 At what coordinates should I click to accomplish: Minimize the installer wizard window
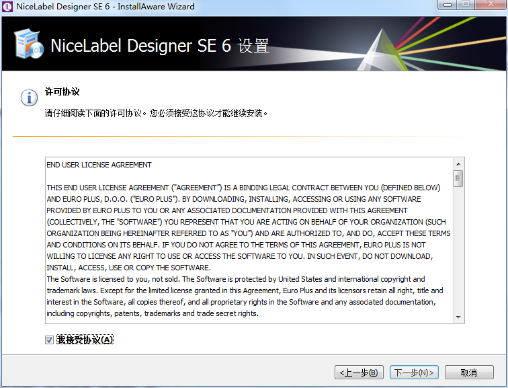[448, 5]
